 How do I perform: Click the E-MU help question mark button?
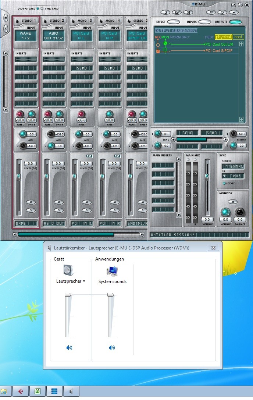tap(234, 5)
